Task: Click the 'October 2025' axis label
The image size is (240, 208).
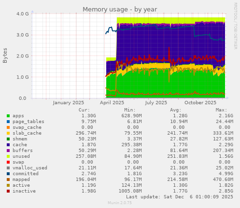Action: 200,103
